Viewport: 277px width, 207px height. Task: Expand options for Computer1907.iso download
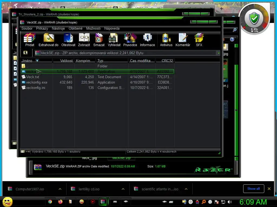pos(60,189)
